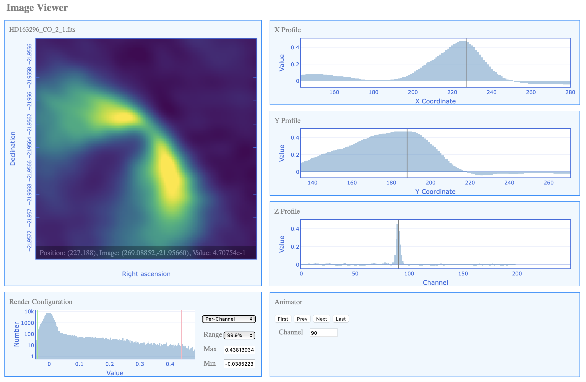
Task: Click the Next channel button
Action: pyautogui.click(x=321, y=319)
